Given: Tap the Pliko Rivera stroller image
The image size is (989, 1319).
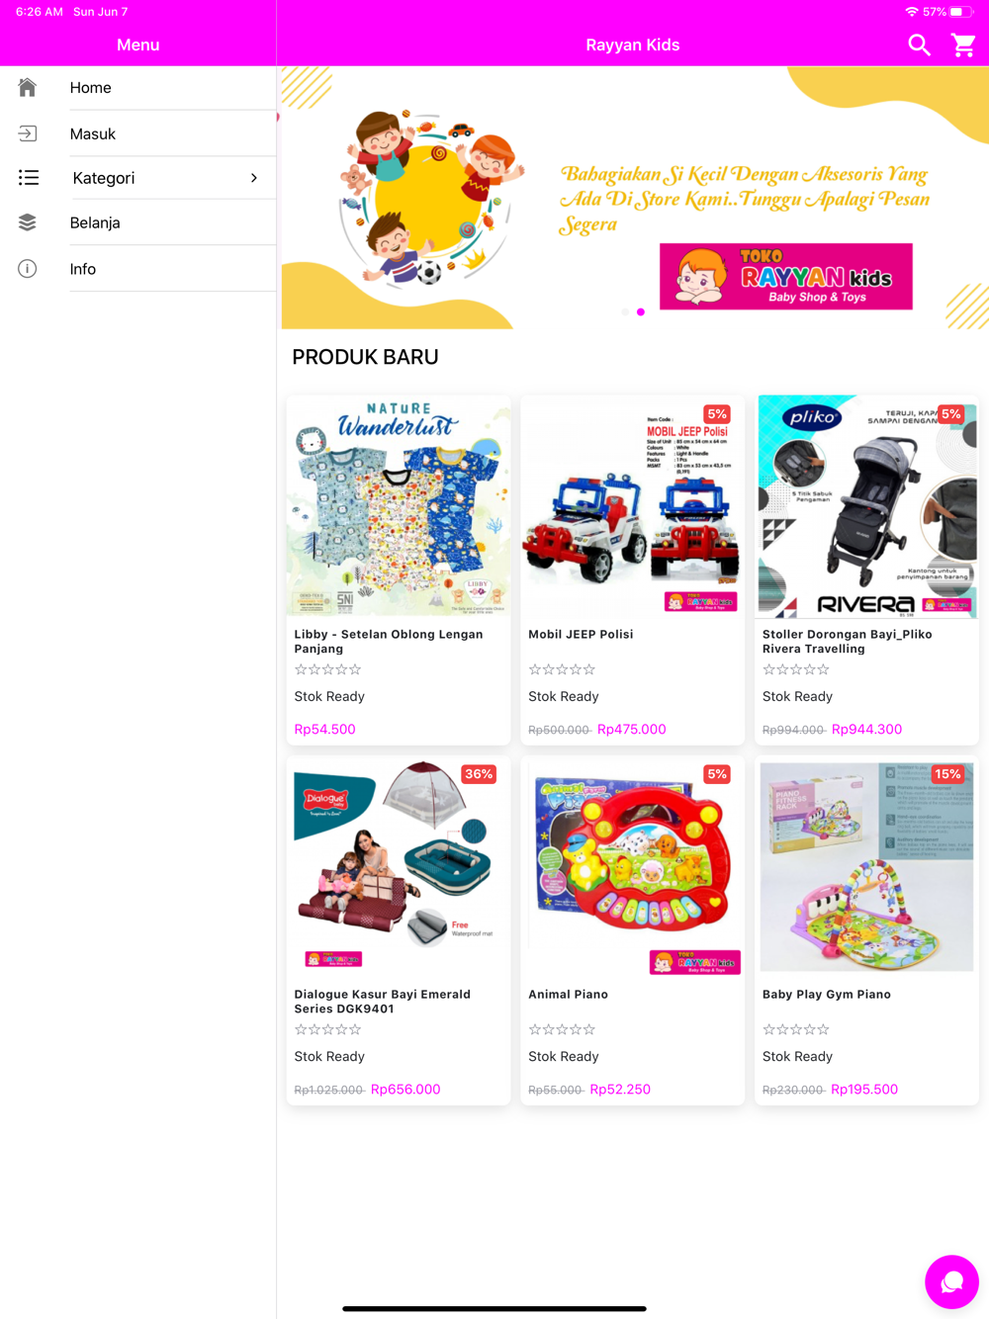Looking at the screenshot, I should (867, 506).
